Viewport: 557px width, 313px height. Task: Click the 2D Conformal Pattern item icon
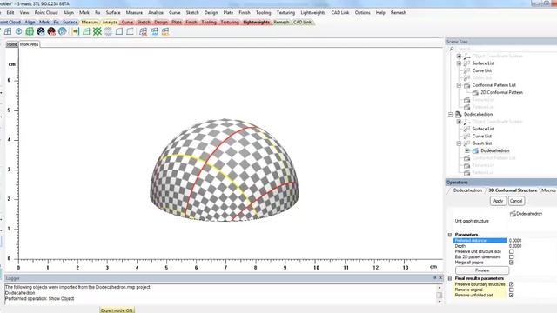(475, 92)
